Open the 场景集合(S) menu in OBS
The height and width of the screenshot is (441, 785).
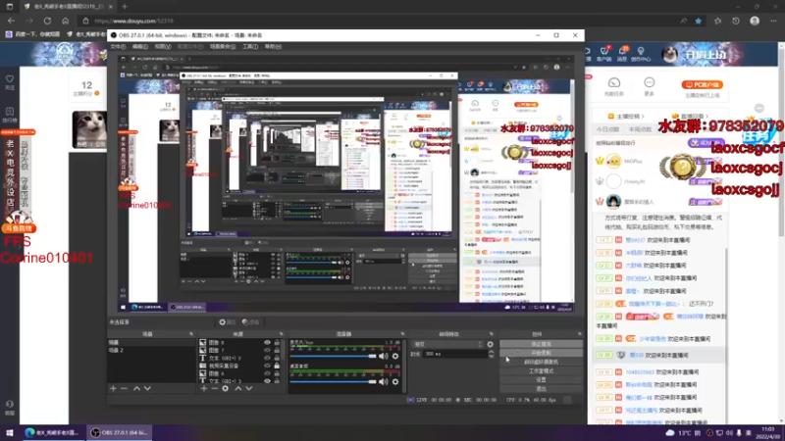(x=223, y=46)
